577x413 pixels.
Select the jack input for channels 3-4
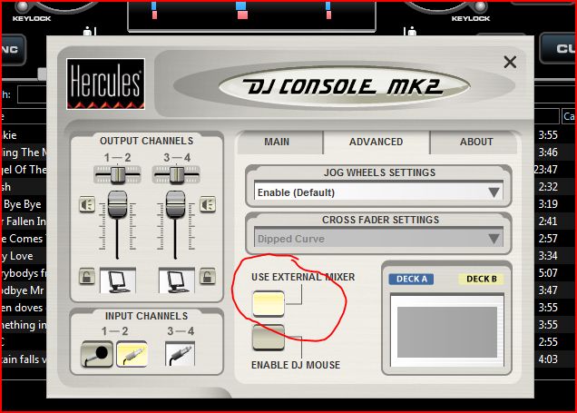click(180, 354)
